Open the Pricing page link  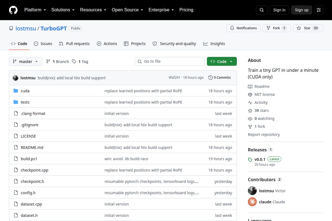click(x=186, y=10)
